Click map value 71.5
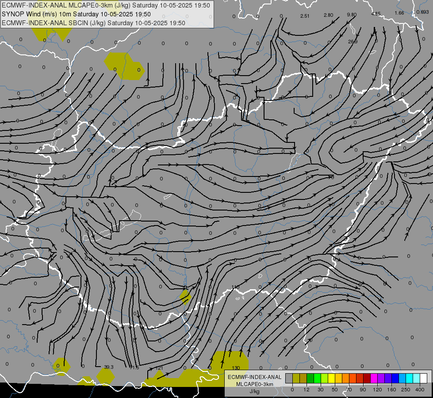The image size is (433, 398). (x=134, y=368)
